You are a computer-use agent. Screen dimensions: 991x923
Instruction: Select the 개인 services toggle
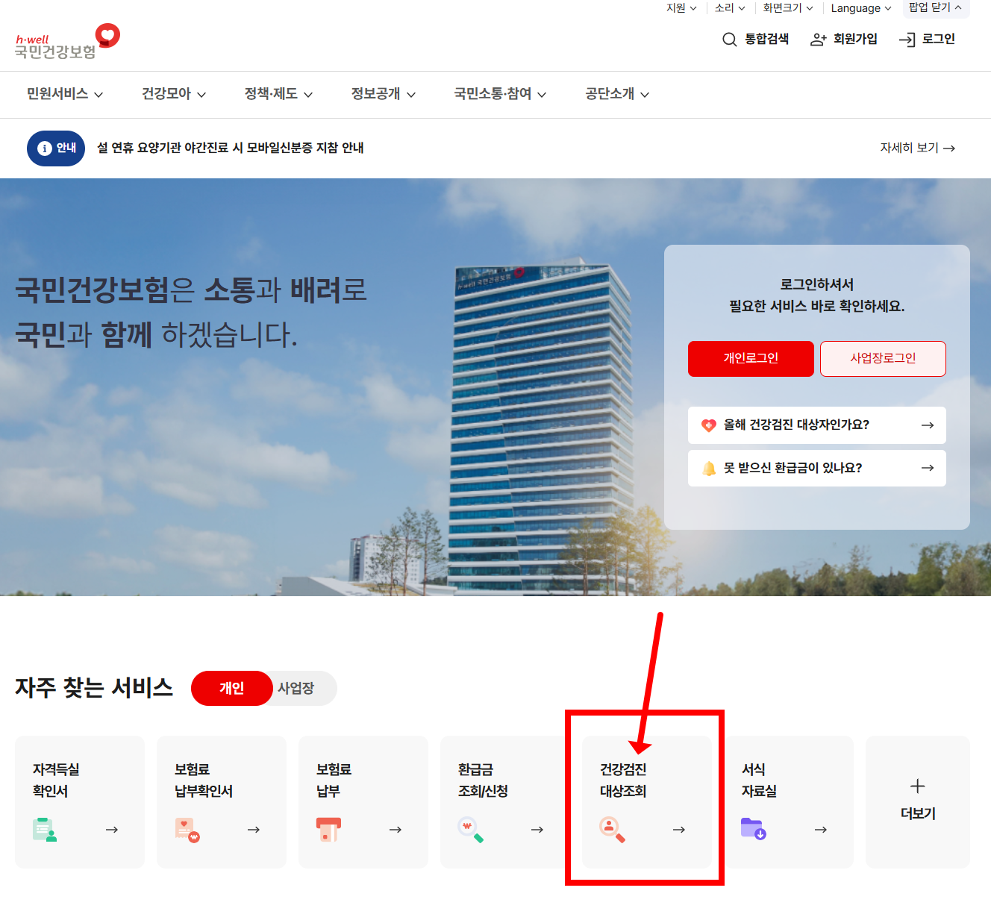click(231, 688)
